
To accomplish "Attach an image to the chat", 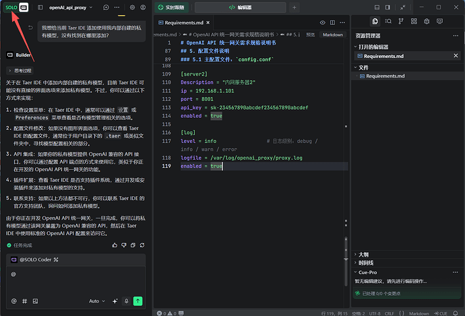I will coord(35,301).
